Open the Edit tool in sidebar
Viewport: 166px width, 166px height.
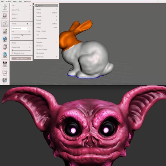coord(5,47)
